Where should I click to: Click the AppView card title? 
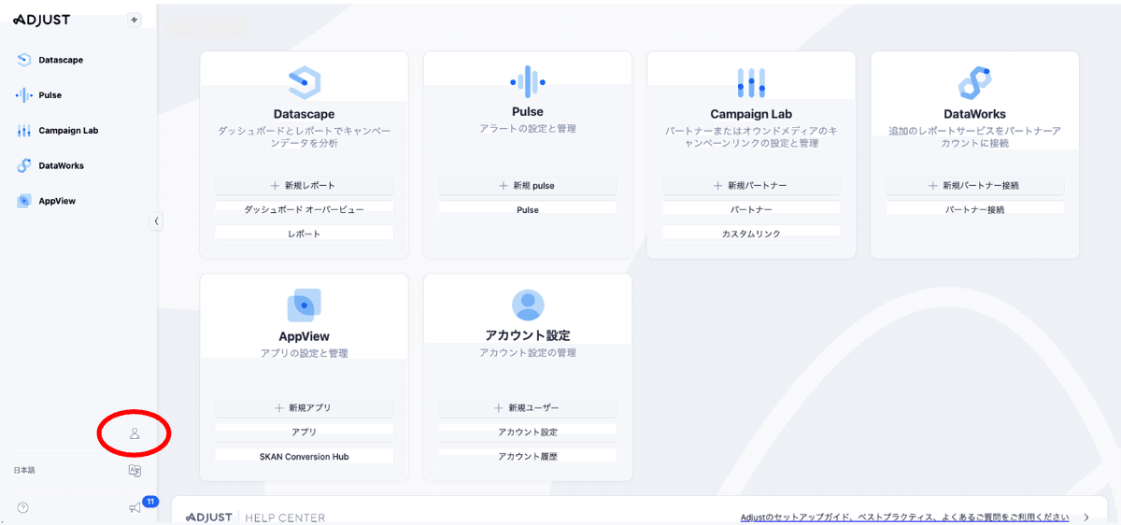coord(304,336)
